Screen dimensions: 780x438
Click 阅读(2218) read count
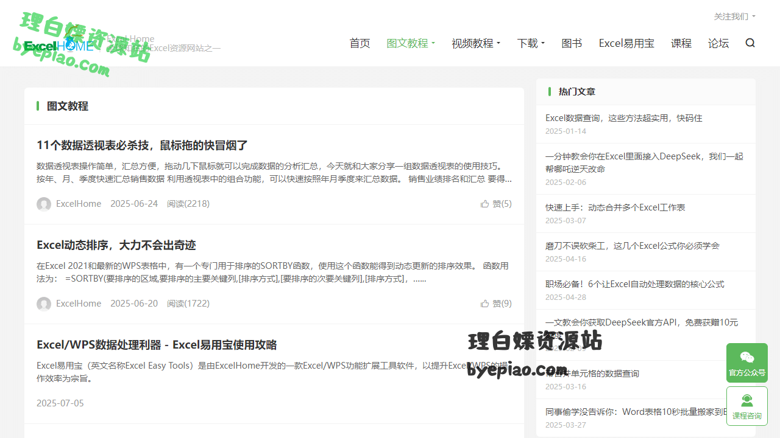[188, 204]
